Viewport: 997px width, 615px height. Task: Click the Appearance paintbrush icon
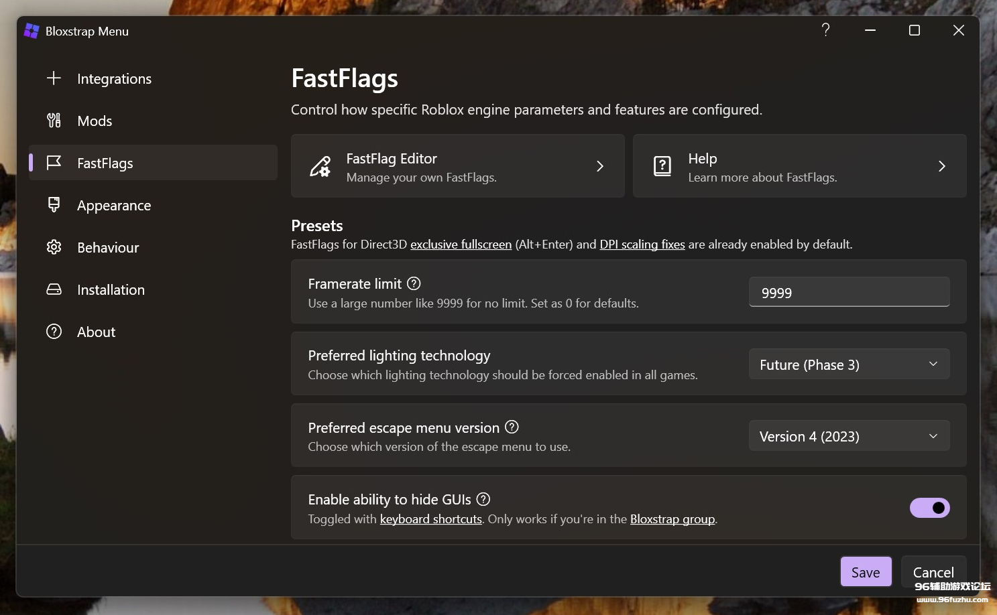coord(54,205)
